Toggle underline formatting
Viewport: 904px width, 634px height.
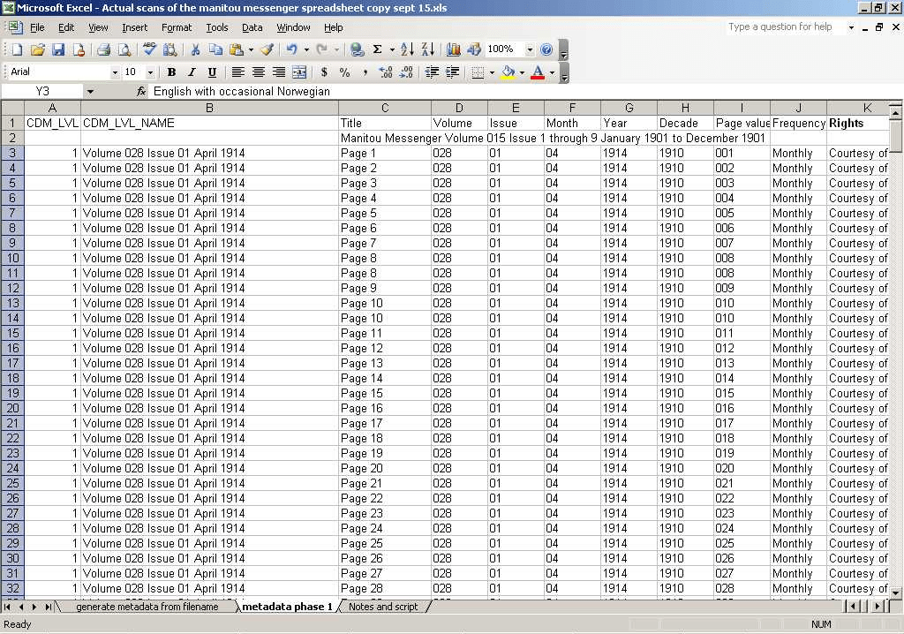pyautogui.click(x=211, y=72)
